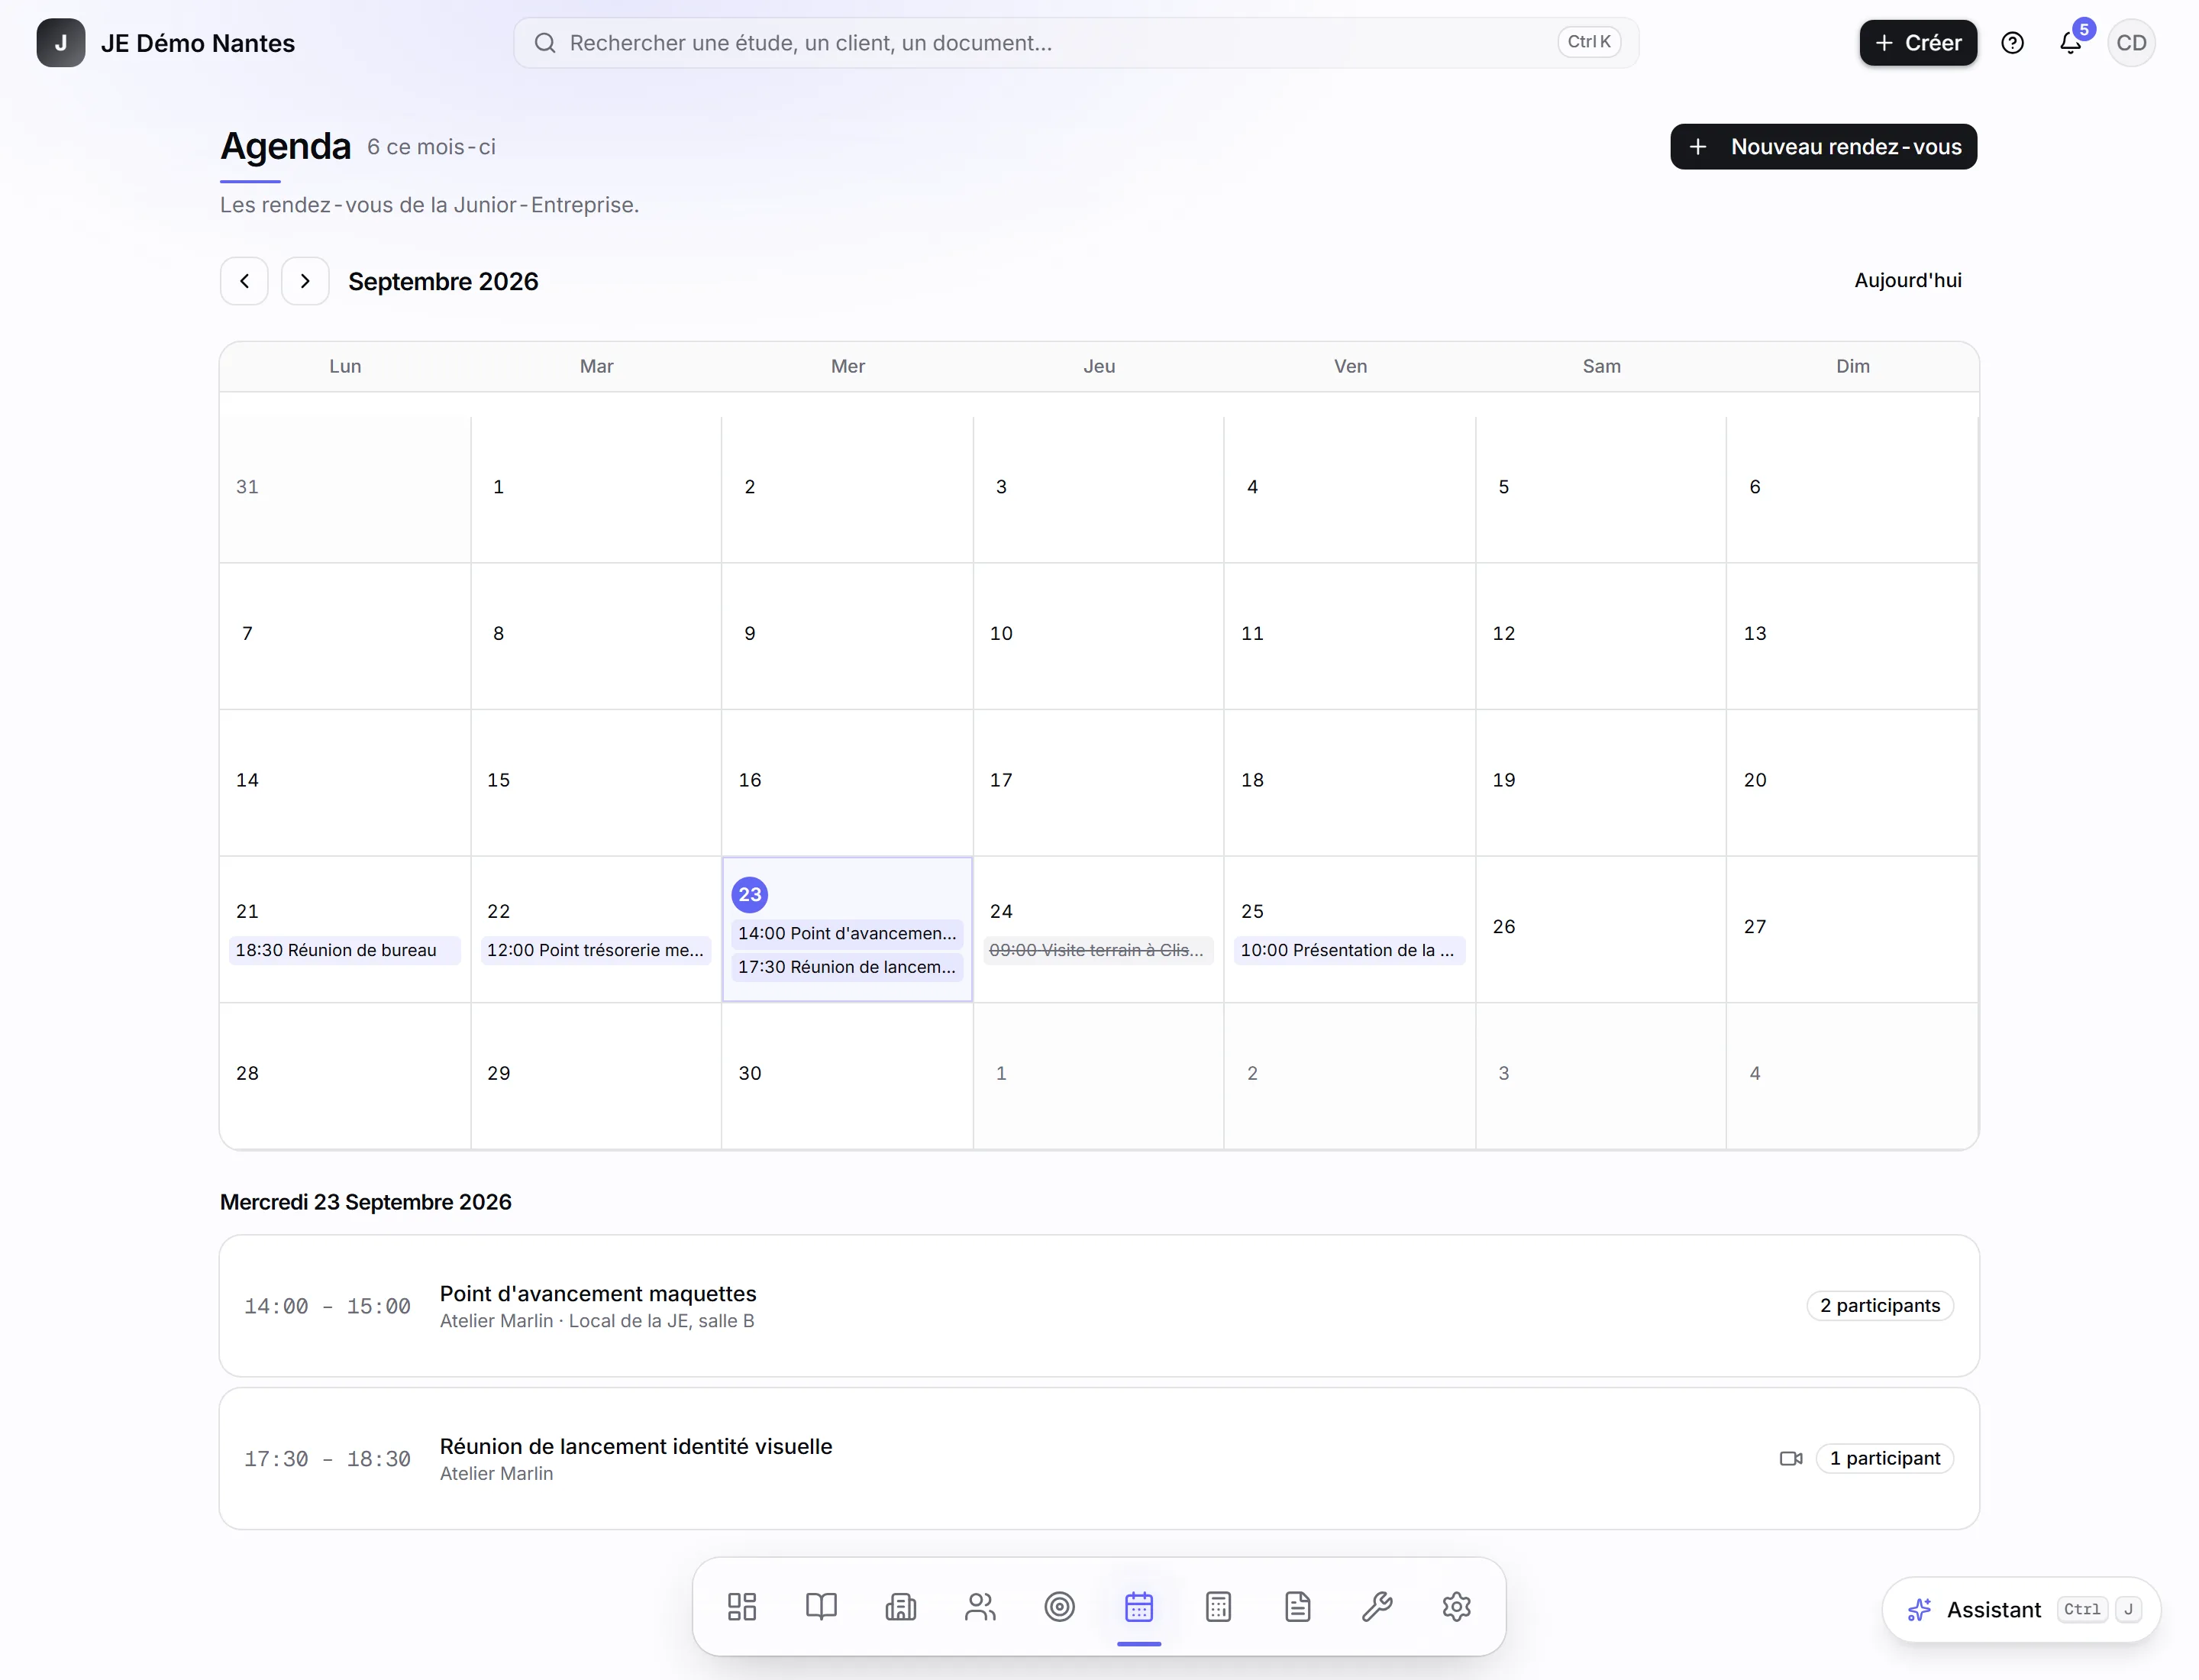The width and height of the screenshot is (2199, 1680).
Task: Select day 31 of previous month
Action: click(345, 489)
